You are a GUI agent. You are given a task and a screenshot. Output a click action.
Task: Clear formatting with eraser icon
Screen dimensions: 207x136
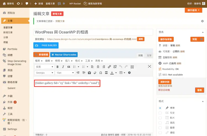[95, 73]
